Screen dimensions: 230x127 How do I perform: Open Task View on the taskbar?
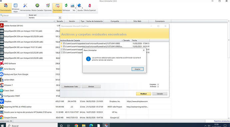click(x=69, y=125)
